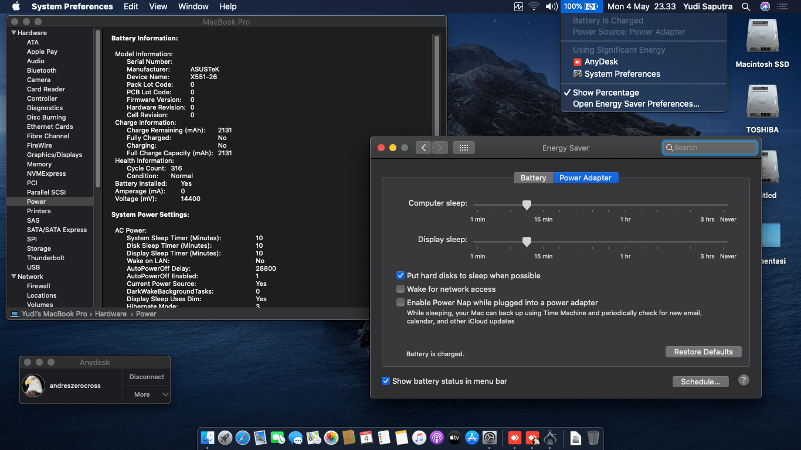Click the Apple menu logo
This screenshot has height=450, width=801.
coord(16,6)
